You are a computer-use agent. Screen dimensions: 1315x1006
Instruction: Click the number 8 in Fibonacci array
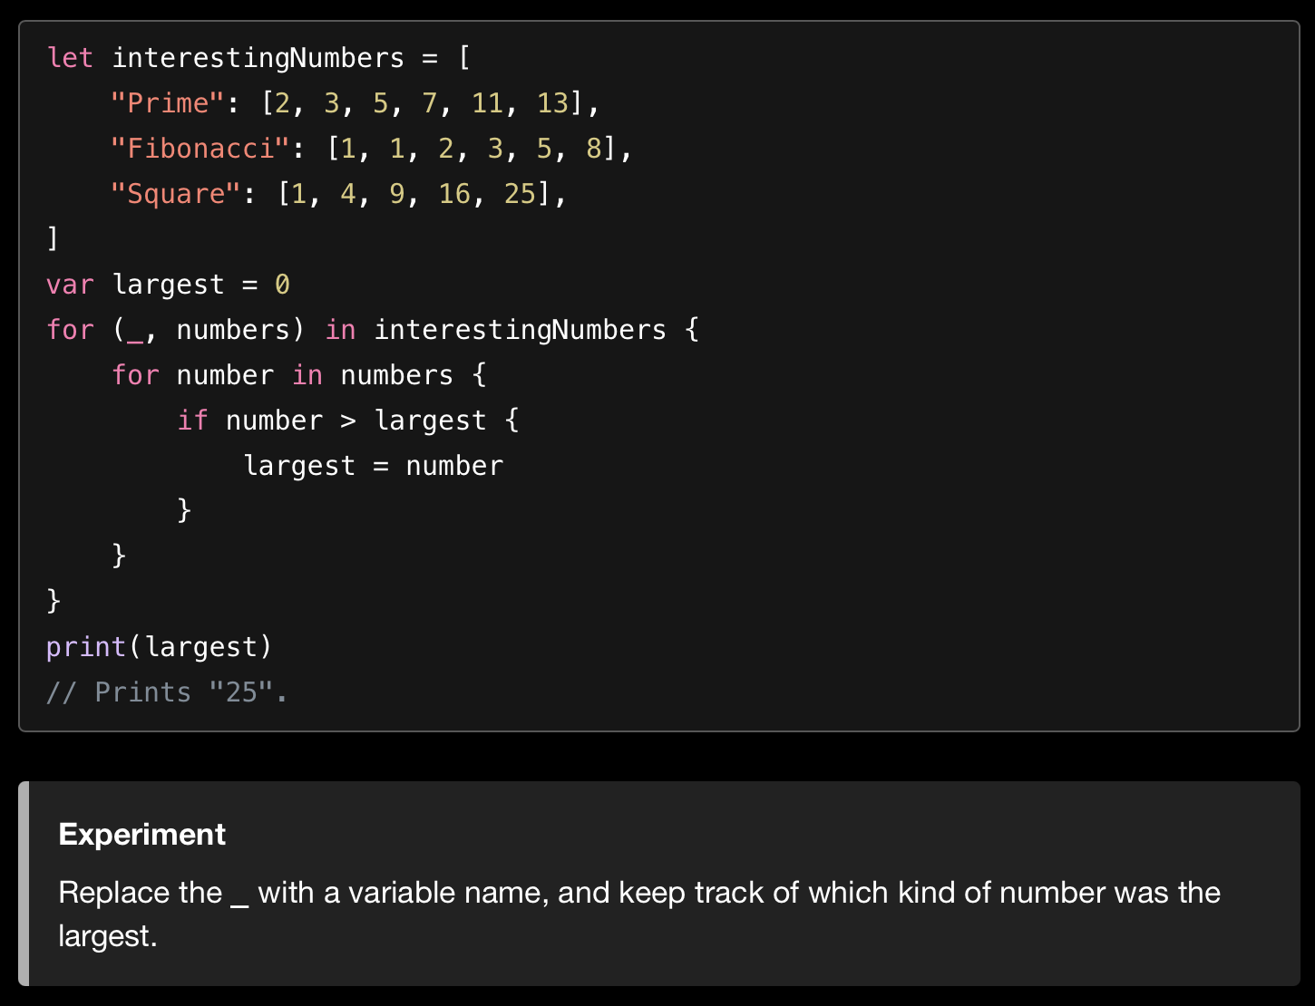[594, 149]
